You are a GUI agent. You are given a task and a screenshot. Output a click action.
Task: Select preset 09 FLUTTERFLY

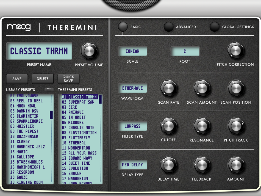coord(76,138)
